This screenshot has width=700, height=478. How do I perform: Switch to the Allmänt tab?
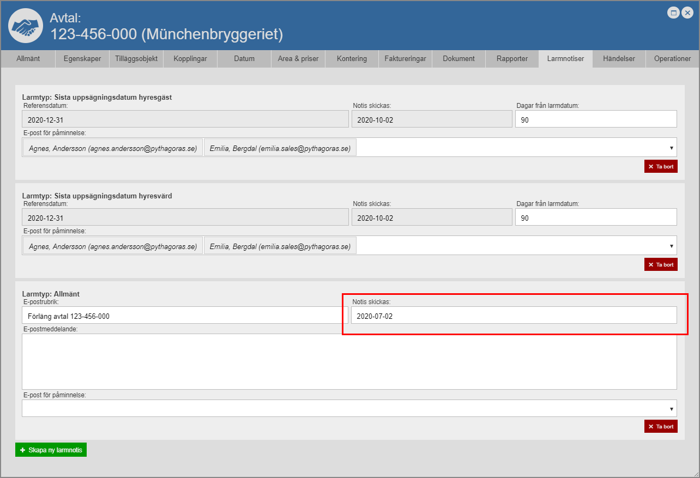[x=28, y=59]
